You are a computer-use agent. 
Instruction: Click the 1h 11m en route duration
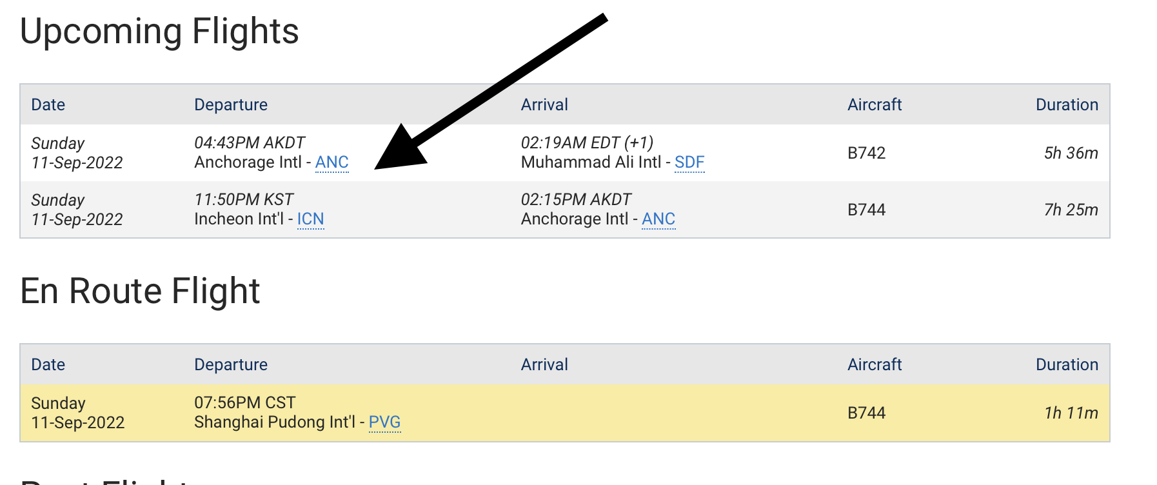pyautogui.click(x=1071, y=413)
